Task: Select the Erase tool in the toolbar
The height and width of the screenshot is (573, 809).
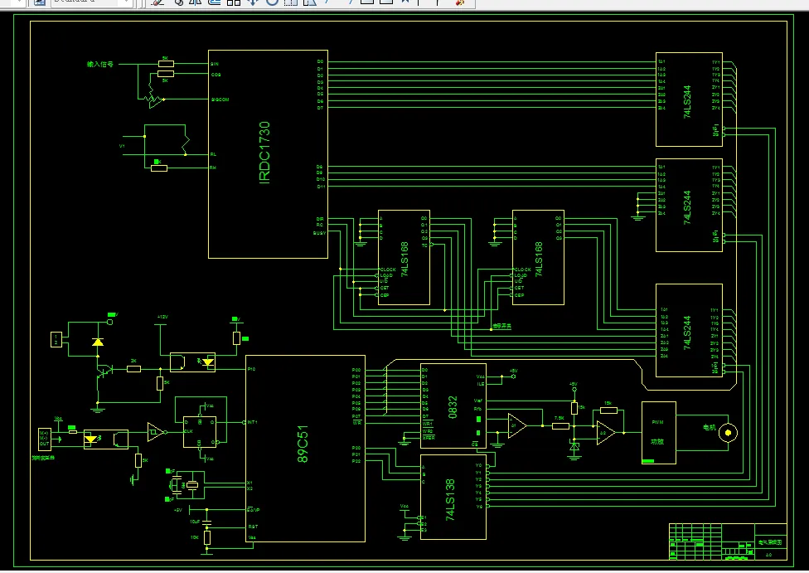Action: [157, 2]
